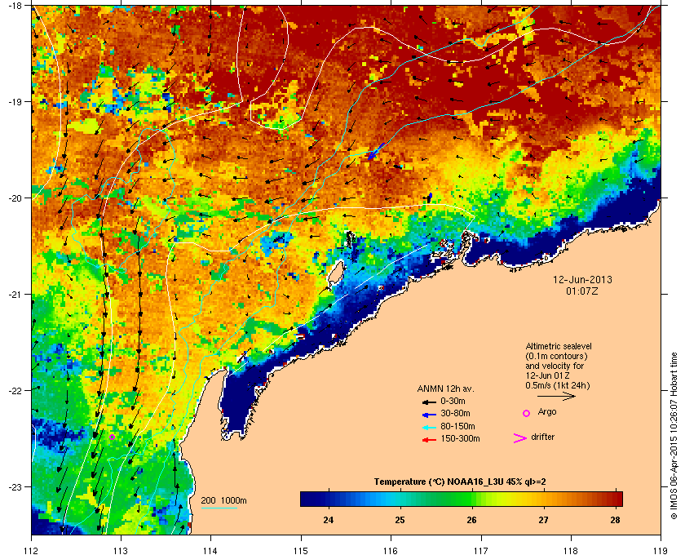Click the longitude axis label 115
Image resolution: width=685 pixels, height=555 pixels.
pos(301,551)
